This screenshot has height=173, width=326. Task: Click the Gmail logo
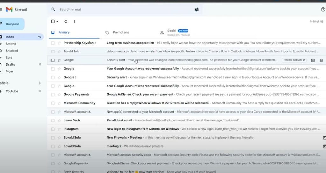pyautogui.click(x=17, y=10)
